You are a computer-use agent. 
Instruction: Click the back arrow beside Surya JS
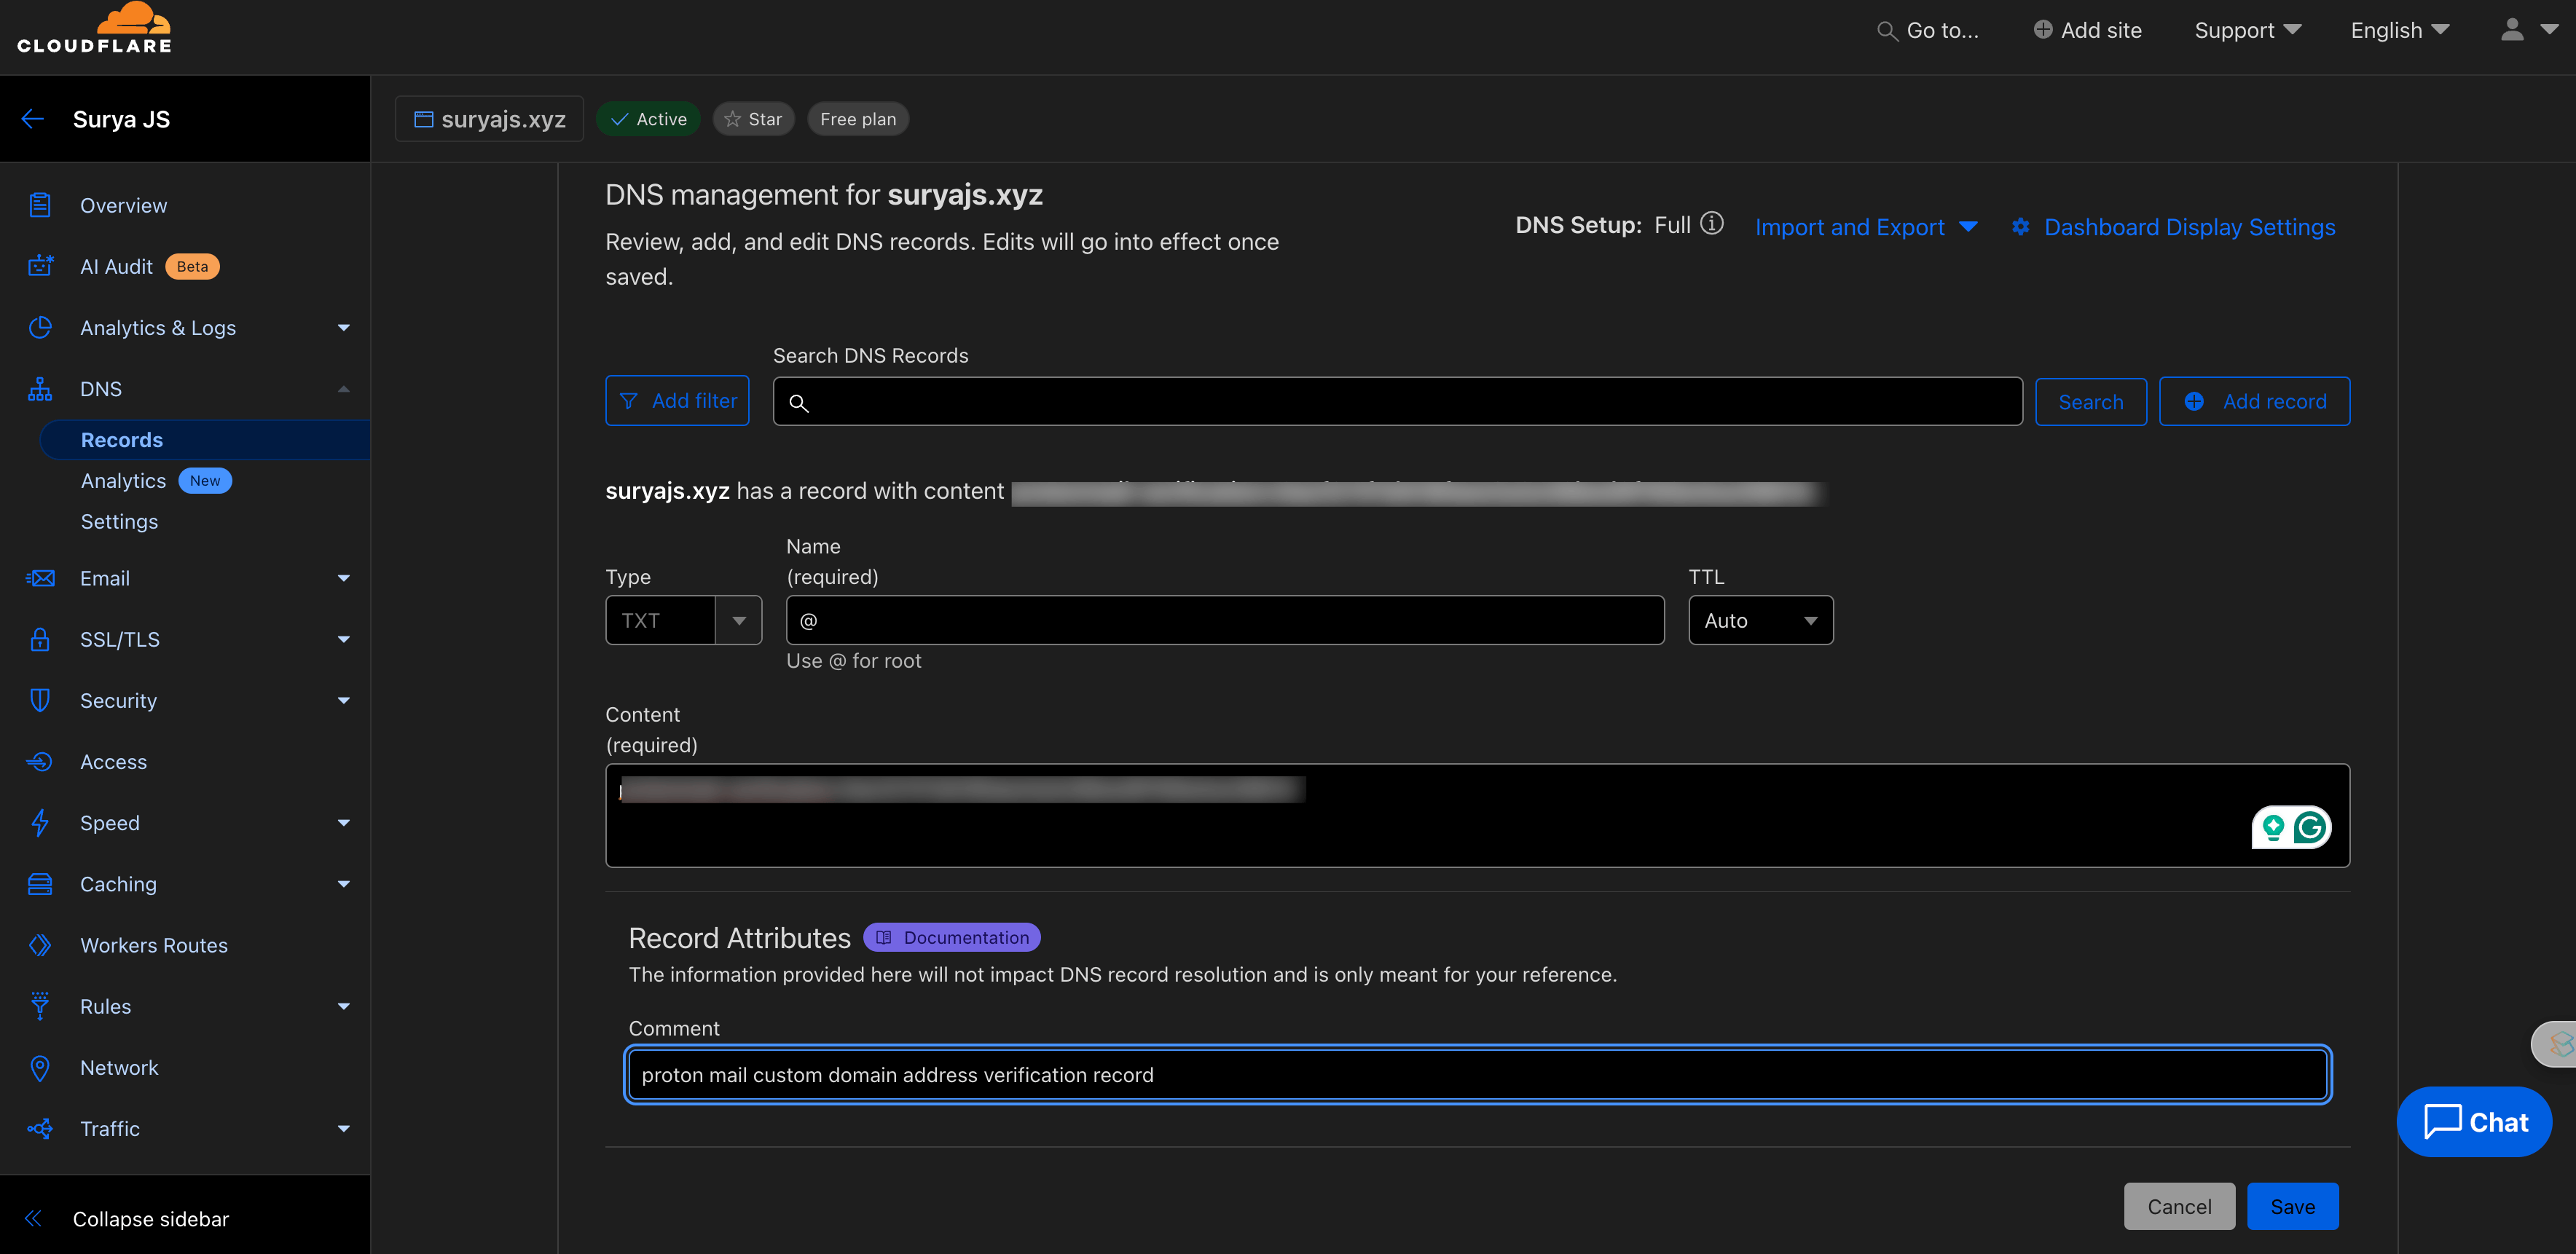[x=33, y=119]
